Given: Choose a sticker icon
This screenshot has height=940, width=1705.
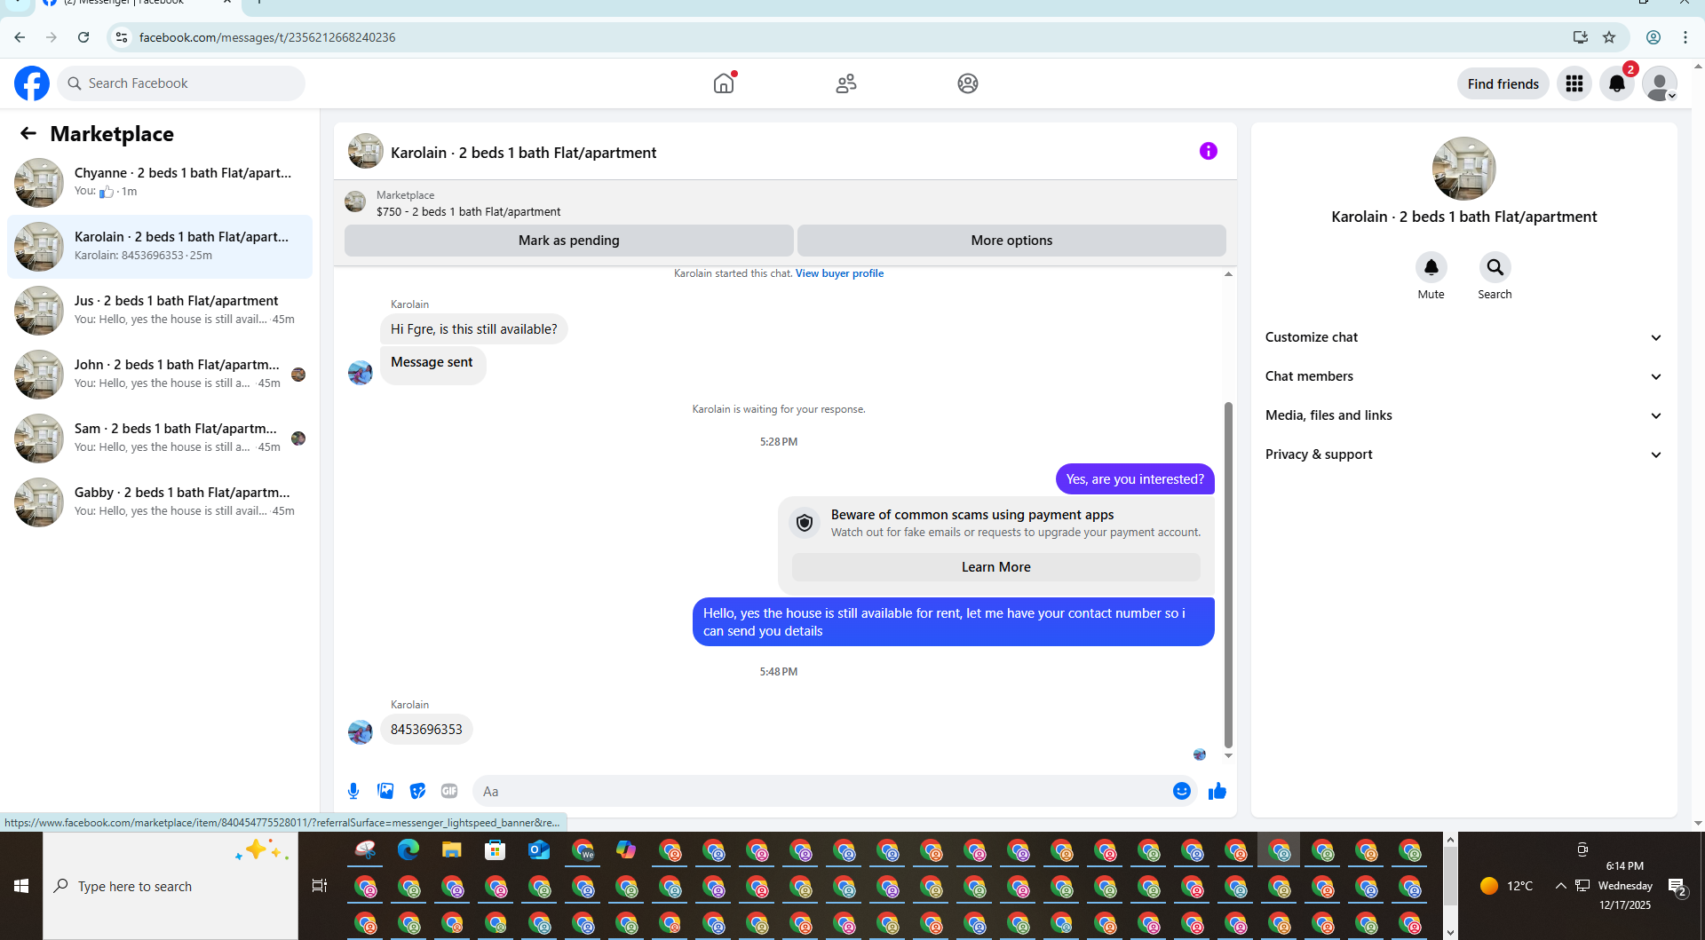Looking at the screenshot, I should tap(417, 791).
